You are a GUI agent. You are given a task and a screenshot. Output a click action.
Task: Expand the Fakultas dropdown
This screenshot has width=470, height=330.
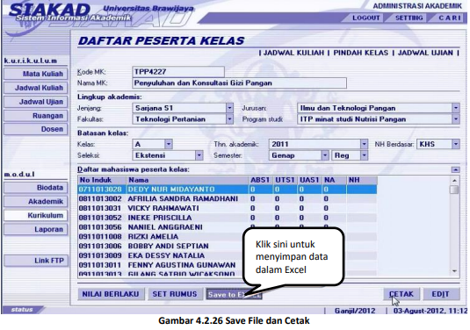pos(229,119)
